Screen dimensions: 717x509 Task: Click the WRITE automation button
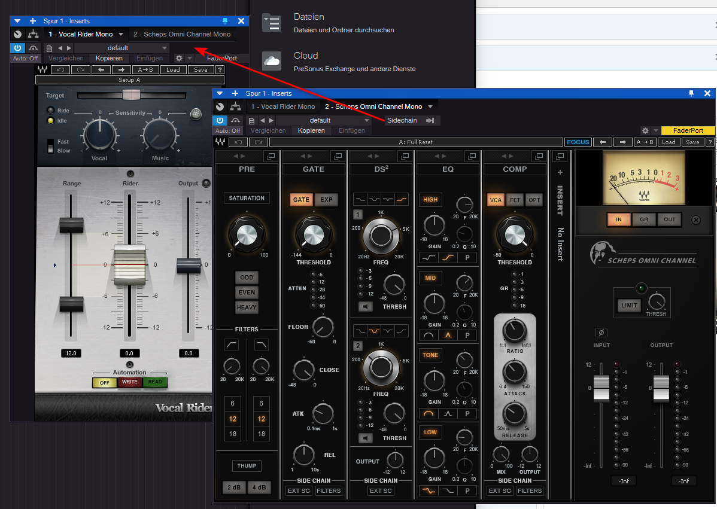click(130, 382)
